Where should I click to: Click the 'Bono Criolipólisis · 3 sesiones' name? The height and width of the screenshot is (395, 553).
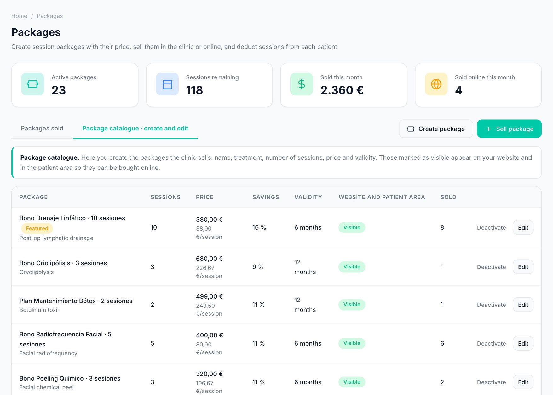pos(63,263)
